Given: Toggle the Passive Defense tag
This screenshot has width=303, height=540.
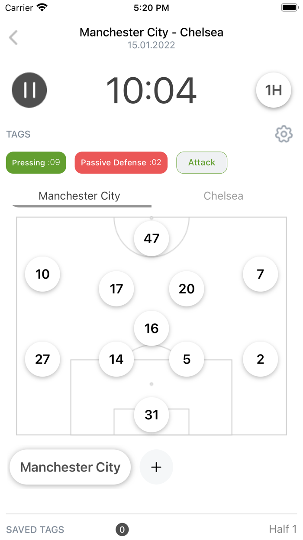Looking at the screenshot, I should [x=121, y=163].
